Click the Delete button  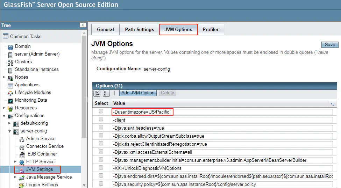(x=168, y=93)
